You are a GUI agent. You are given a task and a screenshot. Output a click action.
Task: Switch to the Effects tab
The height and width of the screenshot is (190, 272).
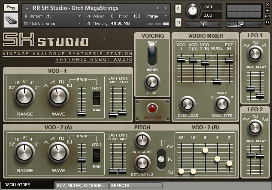[x=136, y=186]
